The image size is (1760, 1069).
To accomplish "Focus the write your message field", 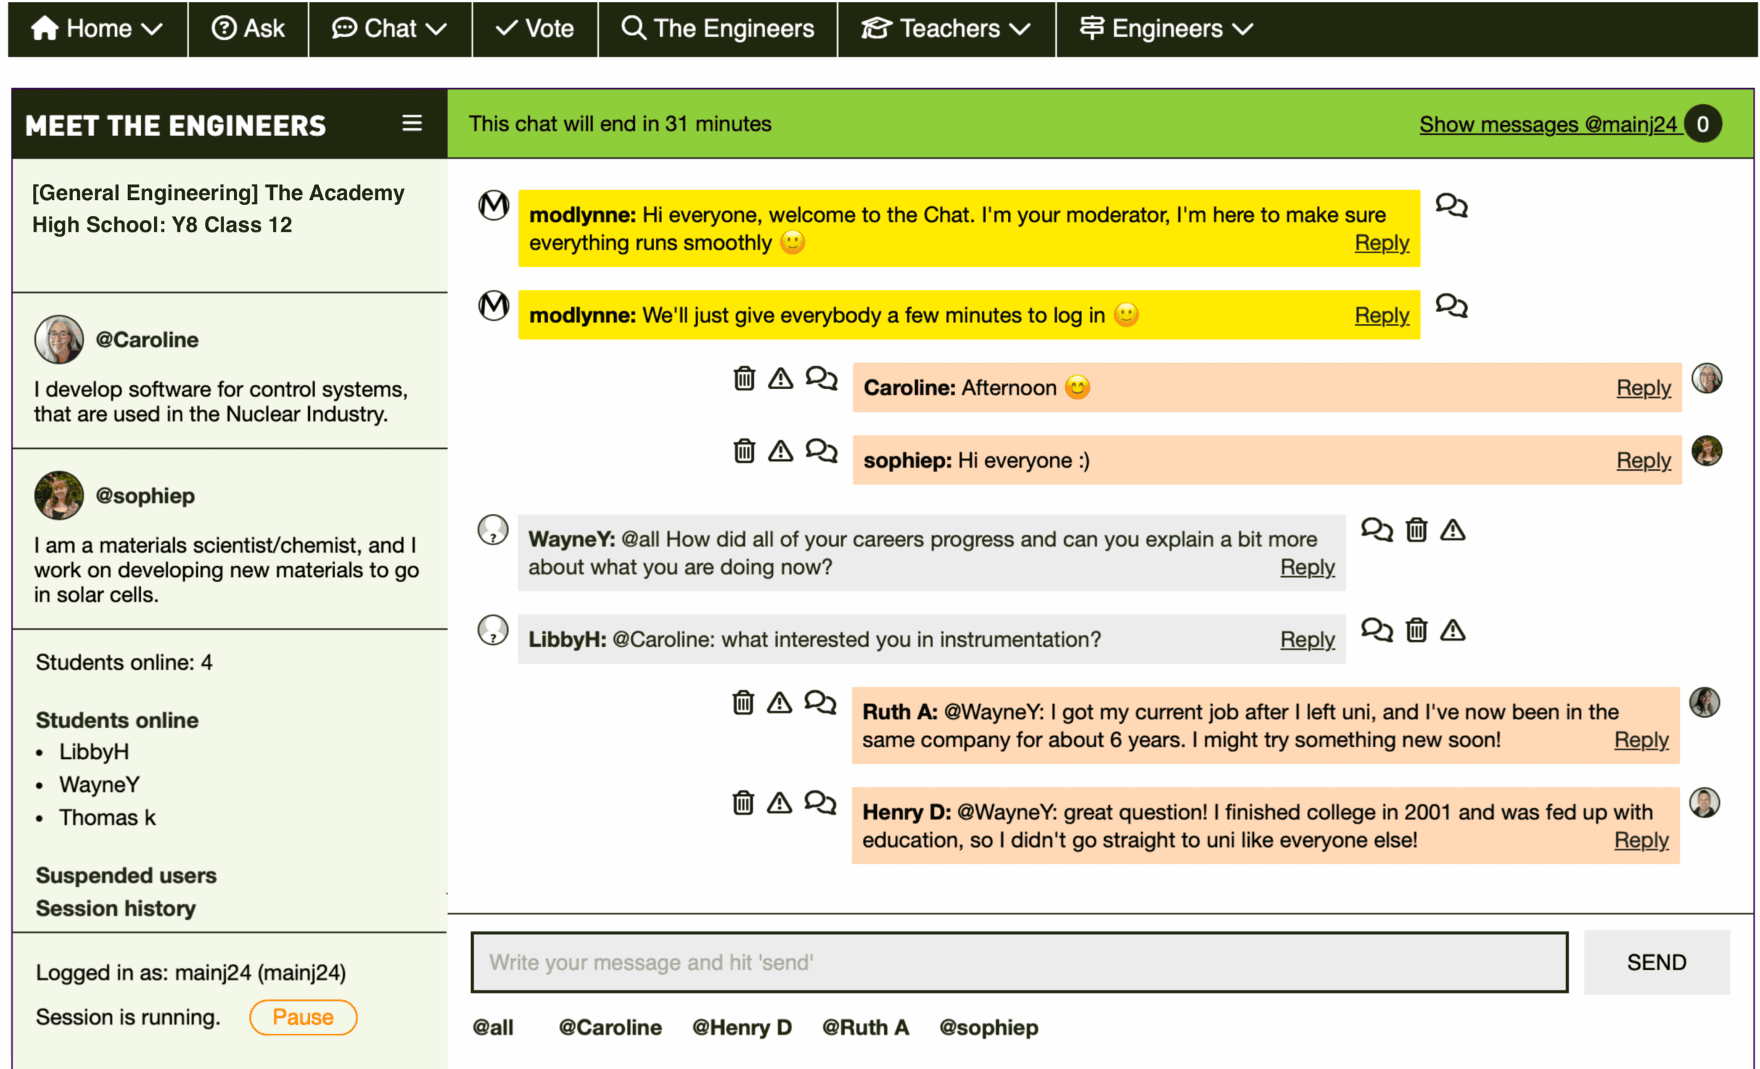I will (x=1019, y=962).
